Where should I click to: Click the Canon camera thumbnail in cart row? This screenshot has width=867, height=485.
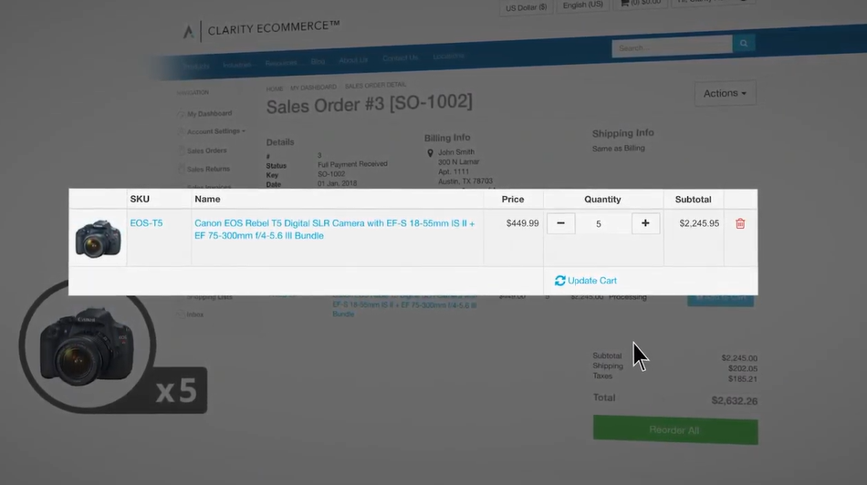(x=98, y=238)
